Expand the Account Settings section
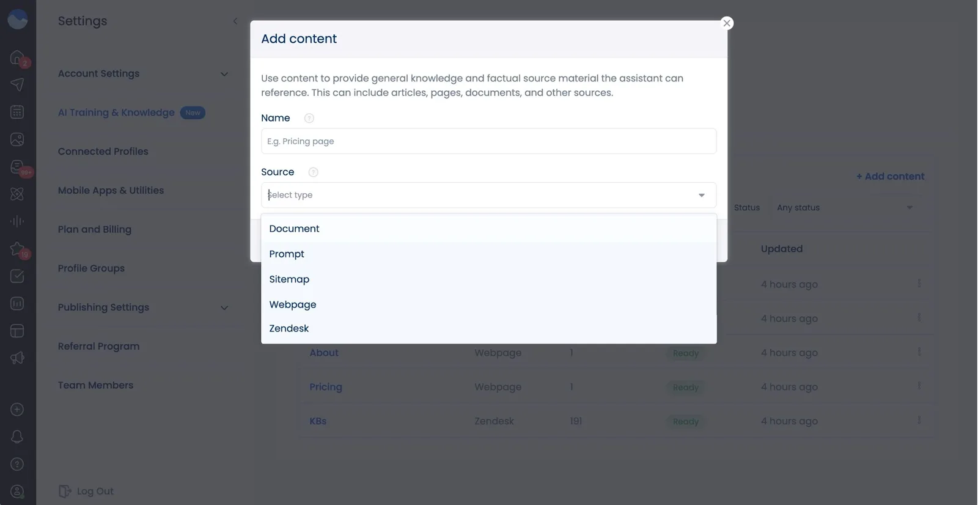The height and width of the screenshot is (505, 978). (142, 73)
